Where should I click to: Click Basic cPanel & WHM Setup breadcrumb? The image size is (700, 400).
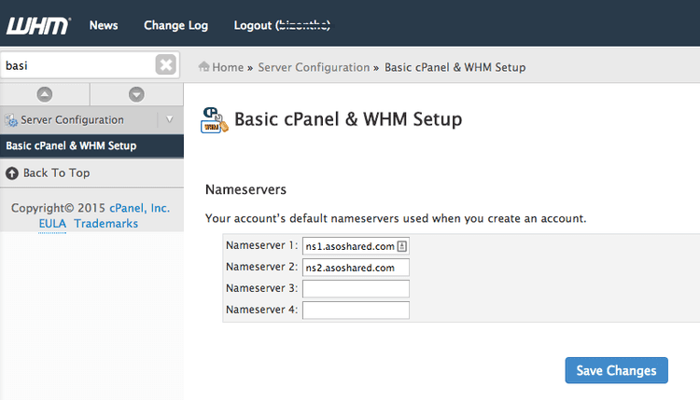(455, 67)
